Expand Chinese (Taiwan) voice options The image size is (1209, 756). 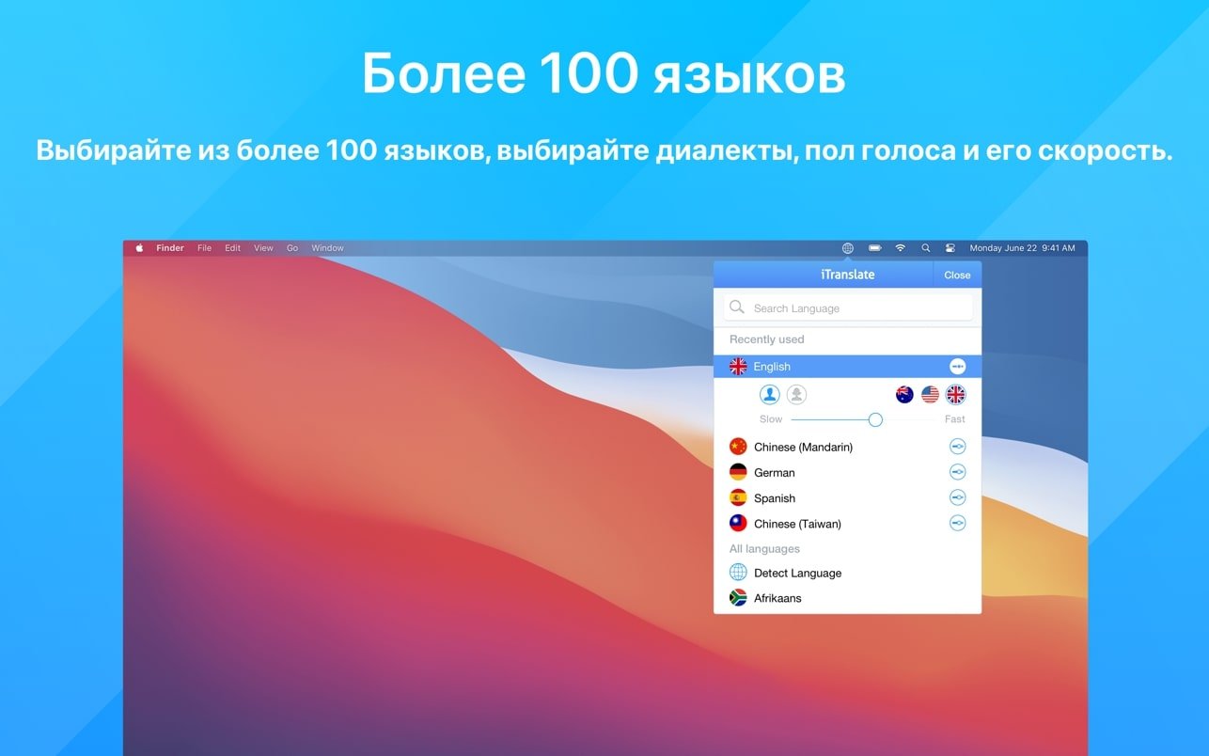click(x=957, y=523)
